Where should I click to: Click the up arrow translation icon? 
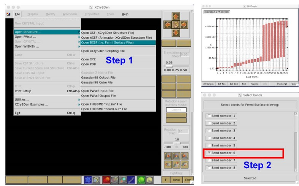[x=176, y=16]
